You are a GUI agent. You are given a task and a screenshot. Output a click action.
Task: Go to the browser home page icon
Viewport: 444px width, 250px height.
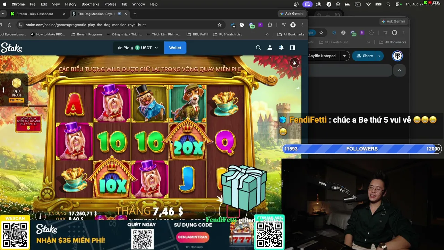pyautogui.click(x=10, y=25)
